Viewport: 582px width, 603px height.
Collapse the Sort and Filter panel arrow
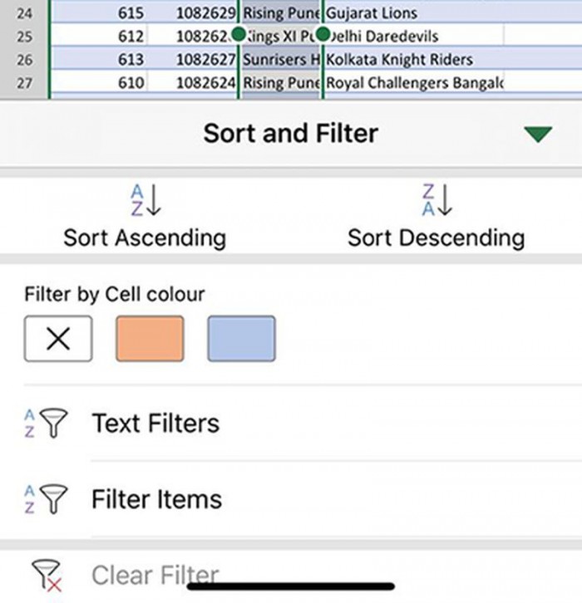[538, 135]
